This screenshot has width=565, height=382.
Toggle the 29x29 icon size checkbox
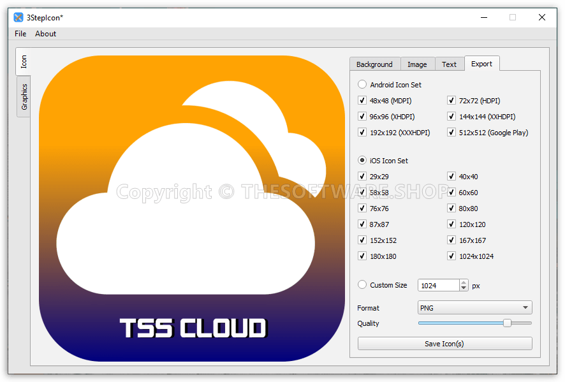tap(362, 177)
